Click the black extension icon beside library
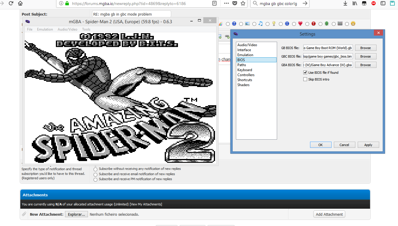 click(364, 4)
